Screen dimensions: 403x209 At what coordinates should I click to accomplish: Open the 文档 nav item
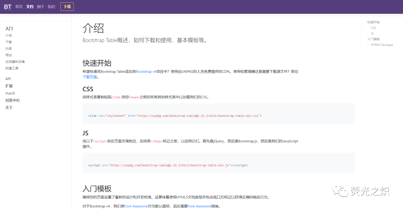[x=30, y=7]
